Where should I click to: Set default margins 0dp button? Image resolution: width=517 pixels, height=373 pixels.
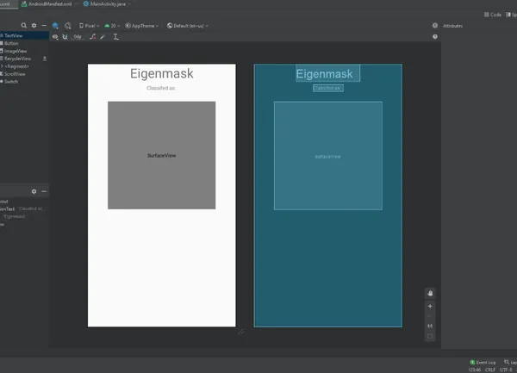click(x=78, y=36)
